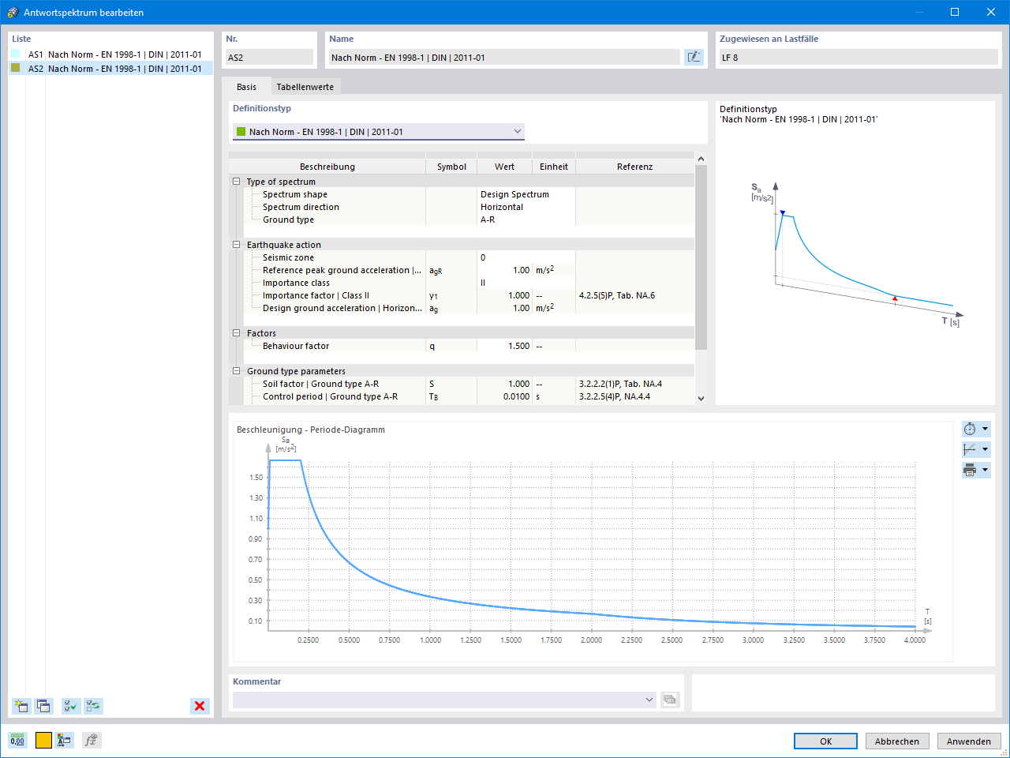The height and width of the screenshot is (758, 1010).
Task: Click the Soil factor value 1.000
Action: click(x=504, y=384)
